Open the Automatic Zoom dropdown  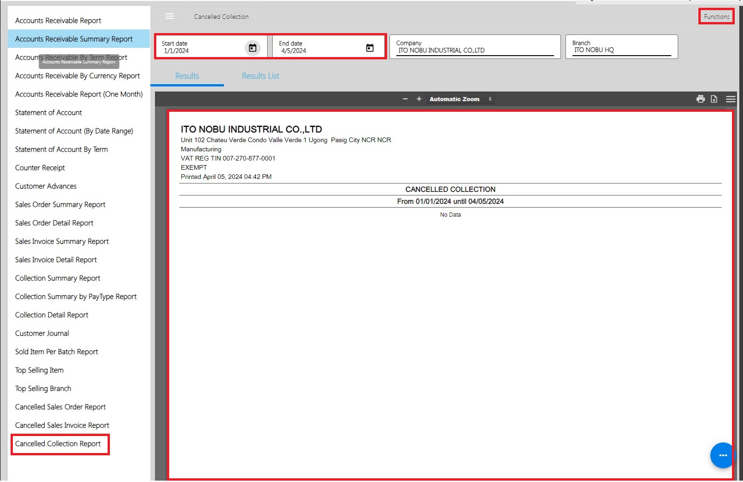tap(461, 99)
